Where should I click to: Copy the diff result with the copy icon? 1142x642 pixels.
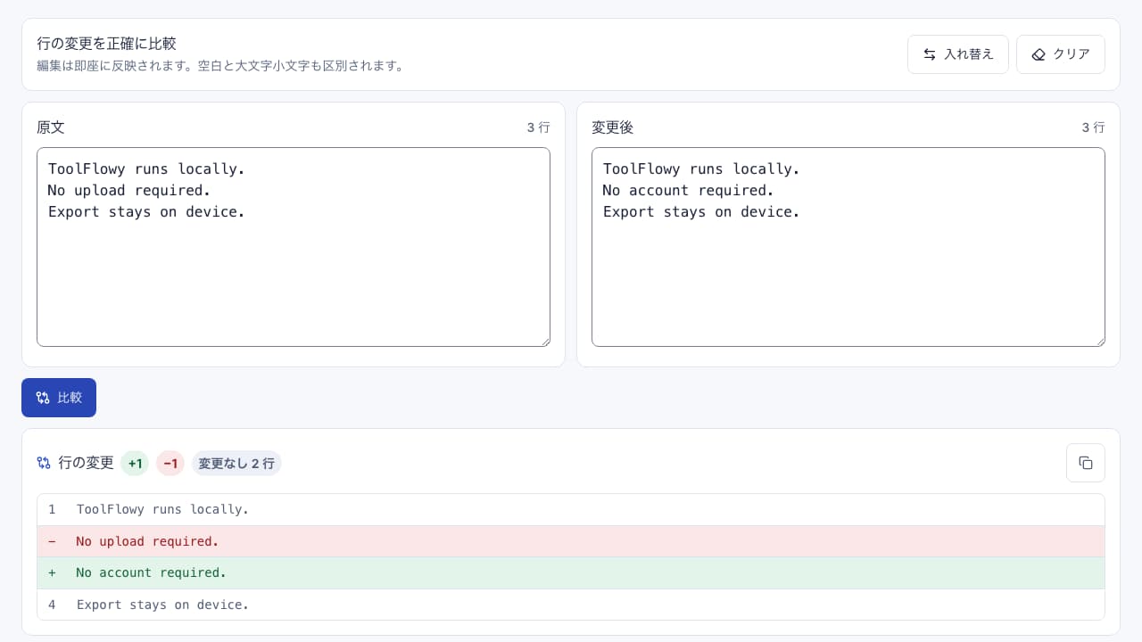coord(1086,463)
